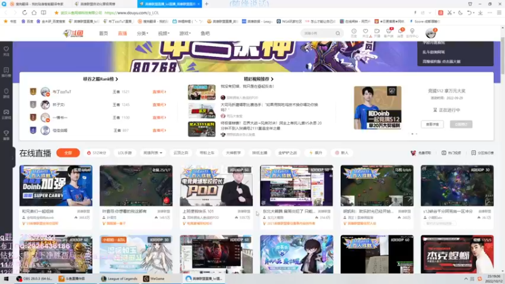Open the 百度 bookmark

27,21
